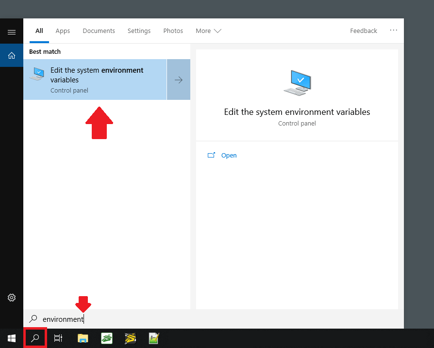
Task: Launch the yellow striped taskbar app
Action: 130,338
